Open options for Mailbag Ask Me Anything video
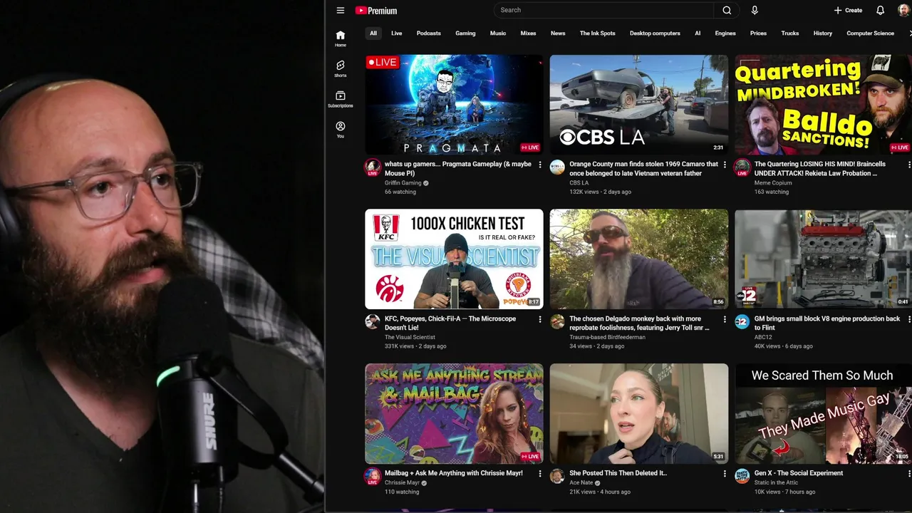This screenshot has height=513, width=912. pyautogui.click(x=539, y=473)
